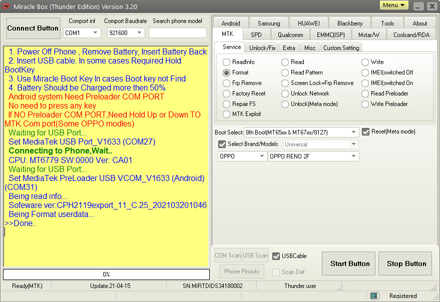The height and width of the screenshot is (302, 440).
Task: Choose IMEI(switched Off) option
Action: 387,72
